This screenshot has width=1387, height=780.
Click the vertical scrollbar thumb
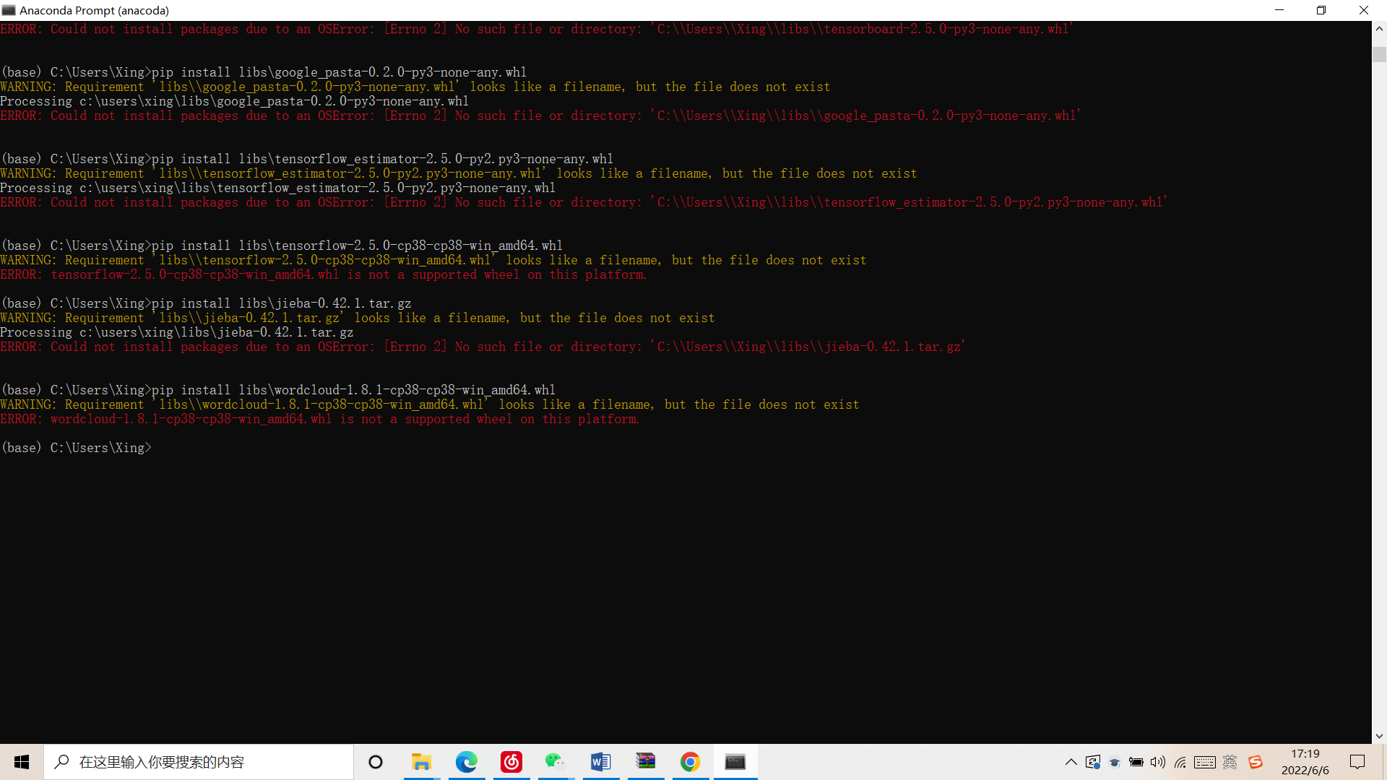(1379, 55)
